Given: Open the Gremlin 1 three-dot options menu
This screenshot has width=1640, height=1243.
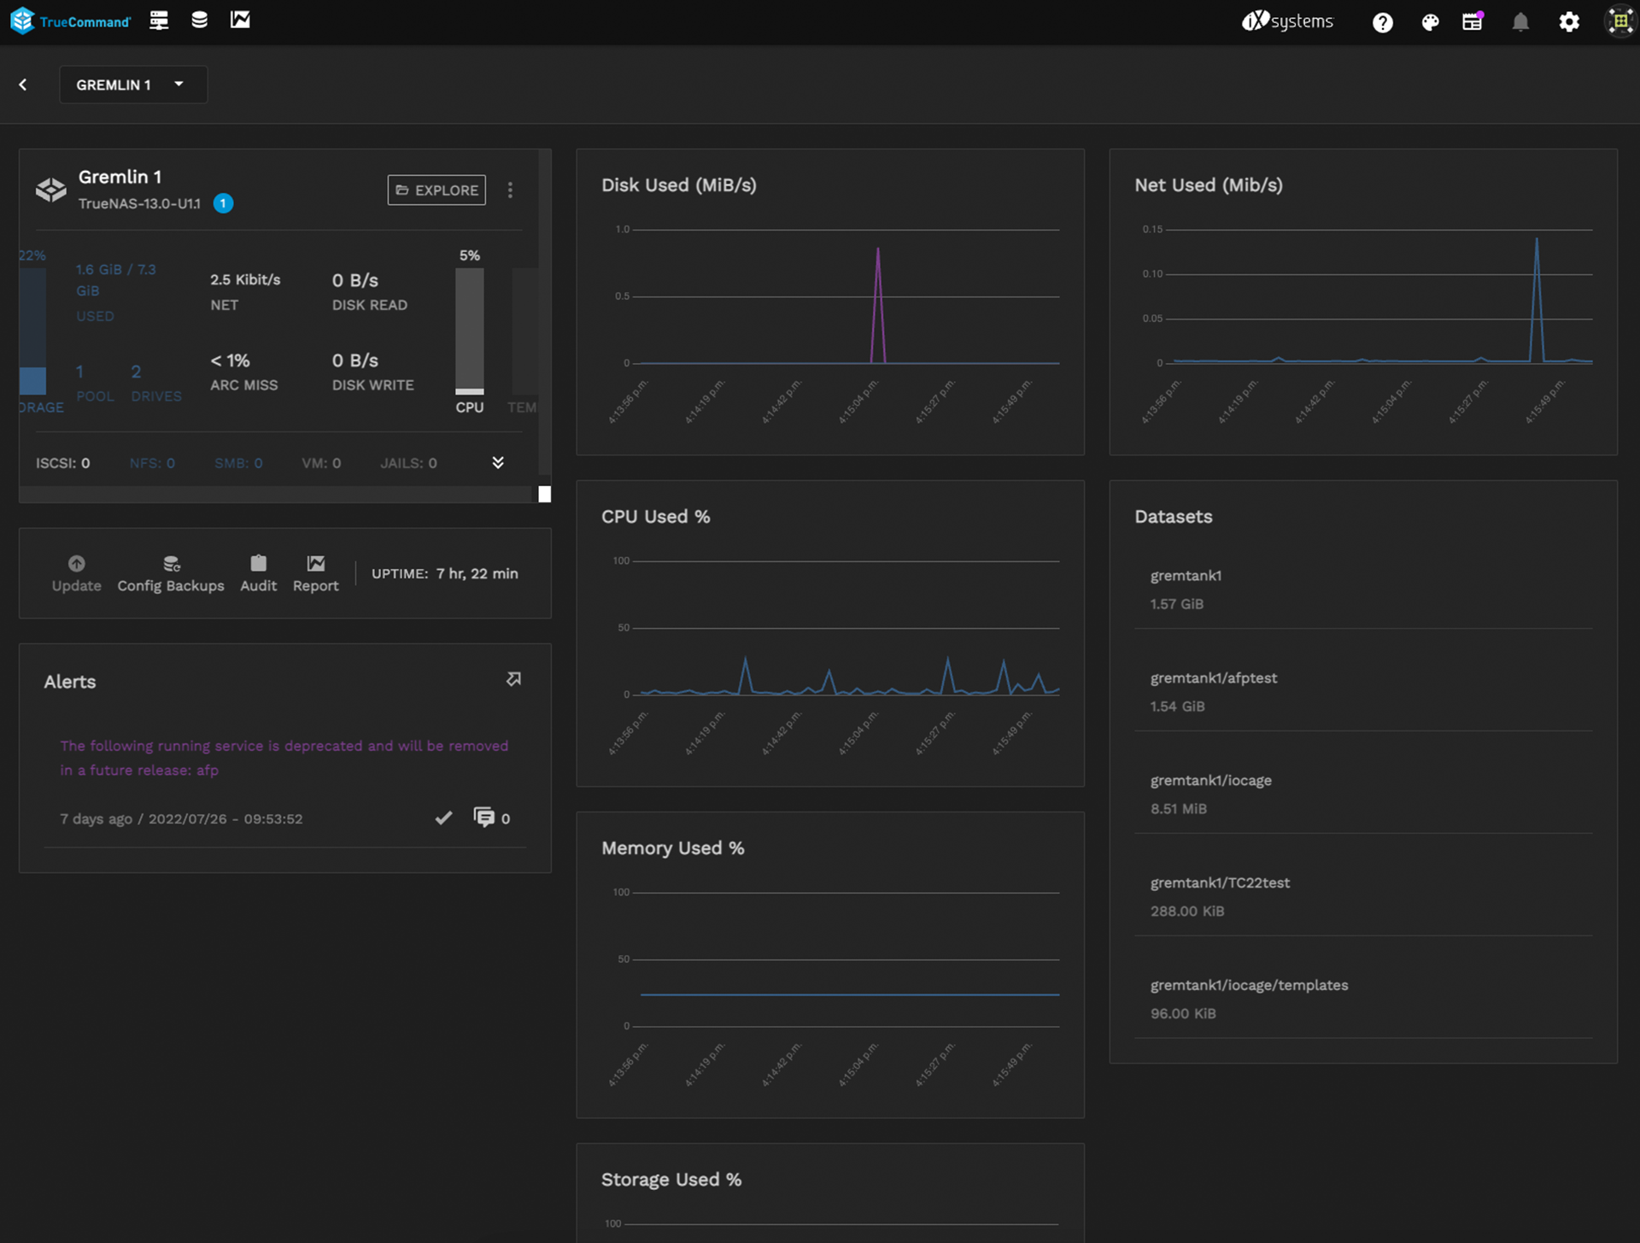Looking at the screenshot, I should click(x=510, y=190).
